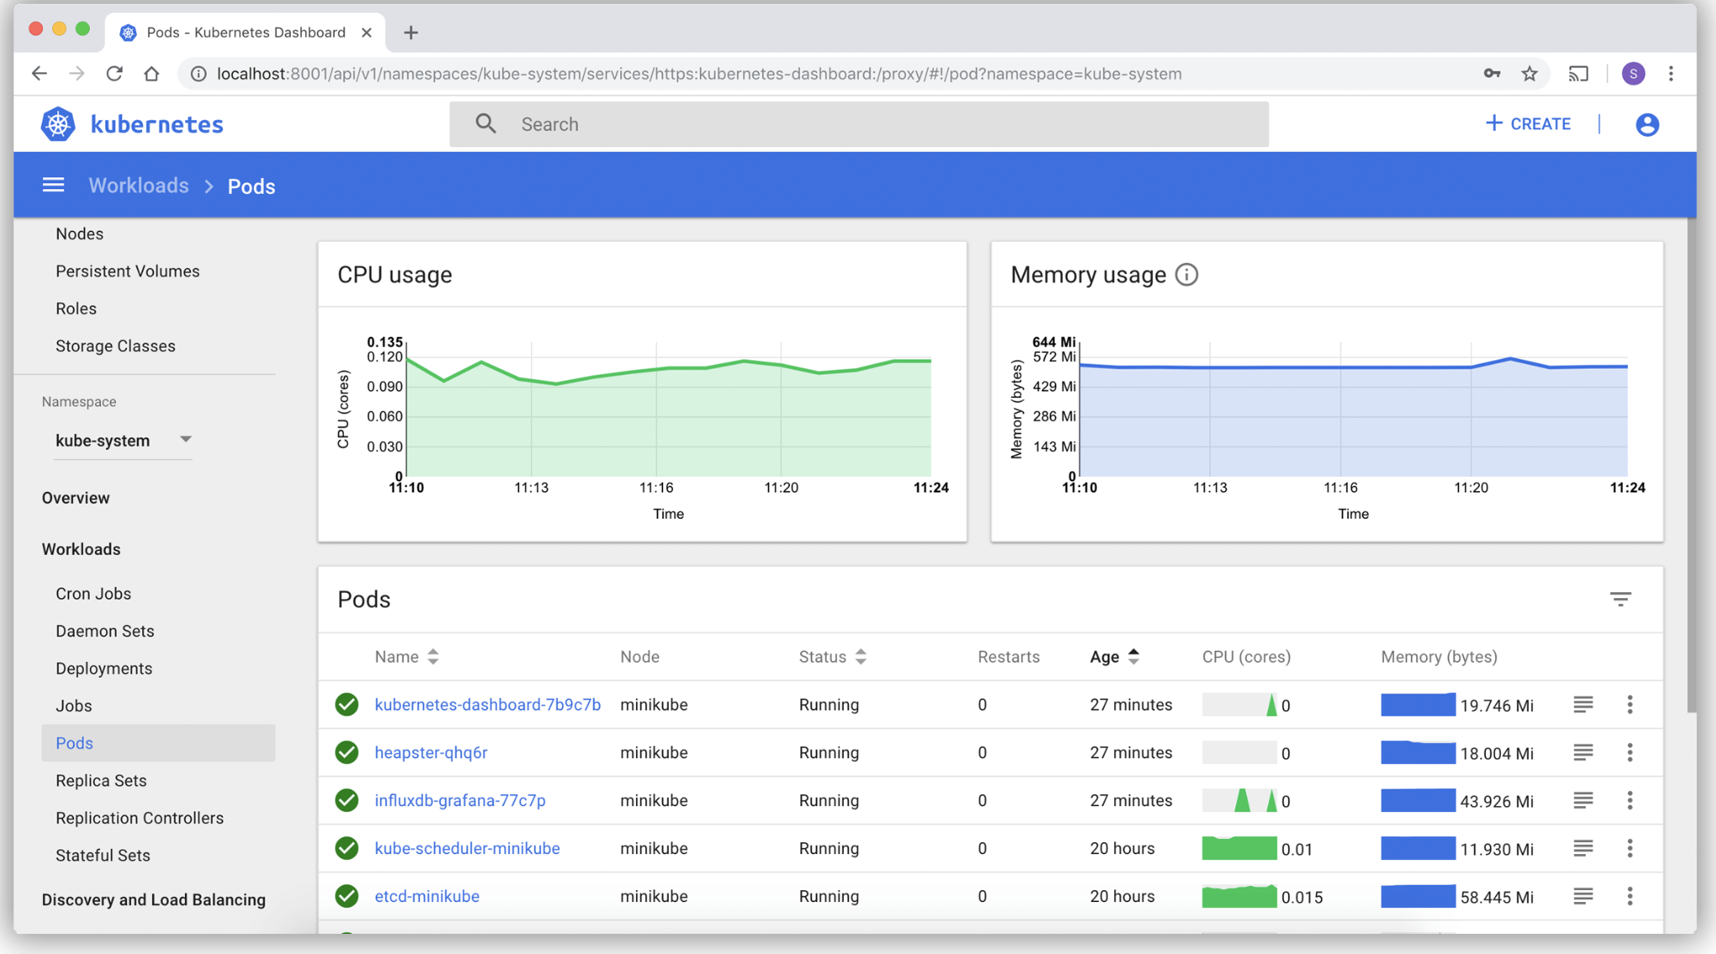Screen dimensions: 1716x954
Task: Open Stateful Sets in sidebar
Action: (x=103, y=856)
